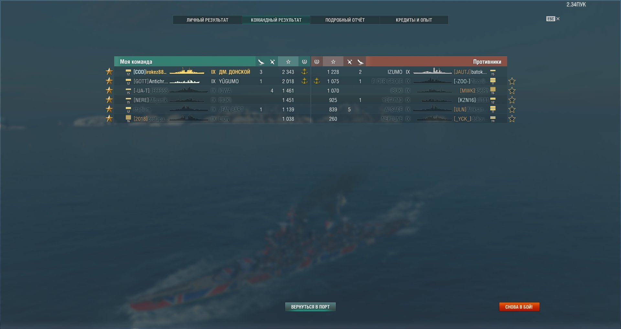This screenshot has height=329, width=621.
Task: Toggle the compliment star for the Lion player
Action: (x=109, y=118)
